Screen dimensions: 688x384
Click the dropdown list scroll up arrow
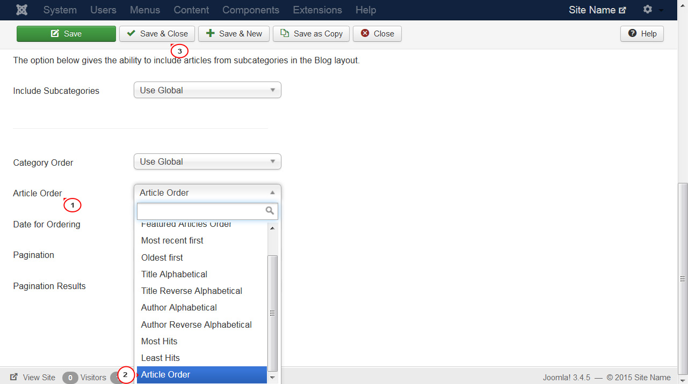(272, 228)
